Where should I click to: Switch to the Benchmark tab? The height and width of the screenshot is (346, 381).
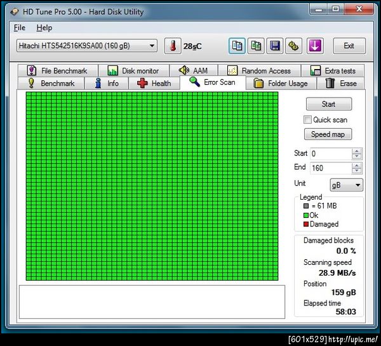pos(51,84)
